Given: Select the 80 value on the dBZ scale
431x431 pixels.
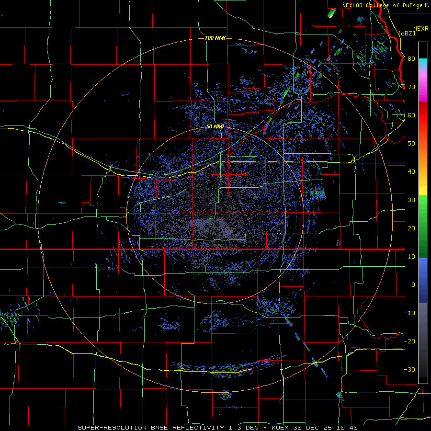Looking at the screenshot, I should tap(411, 59).
